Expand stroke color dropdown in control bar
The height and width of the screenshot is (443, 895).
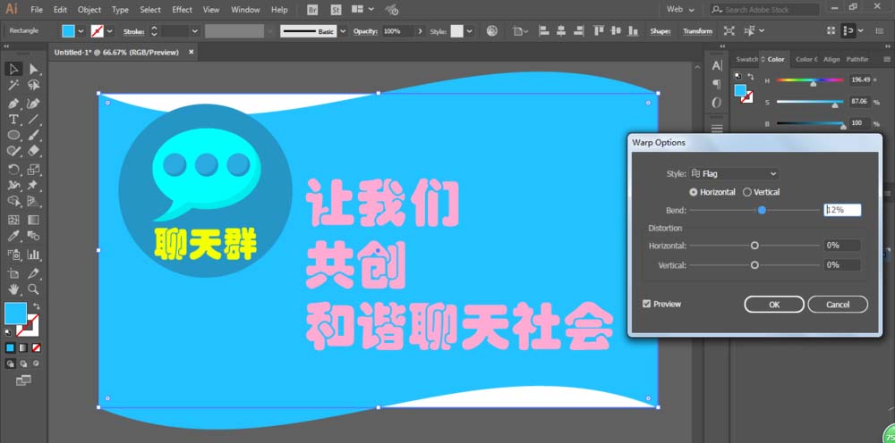click(x=109, y=31)
